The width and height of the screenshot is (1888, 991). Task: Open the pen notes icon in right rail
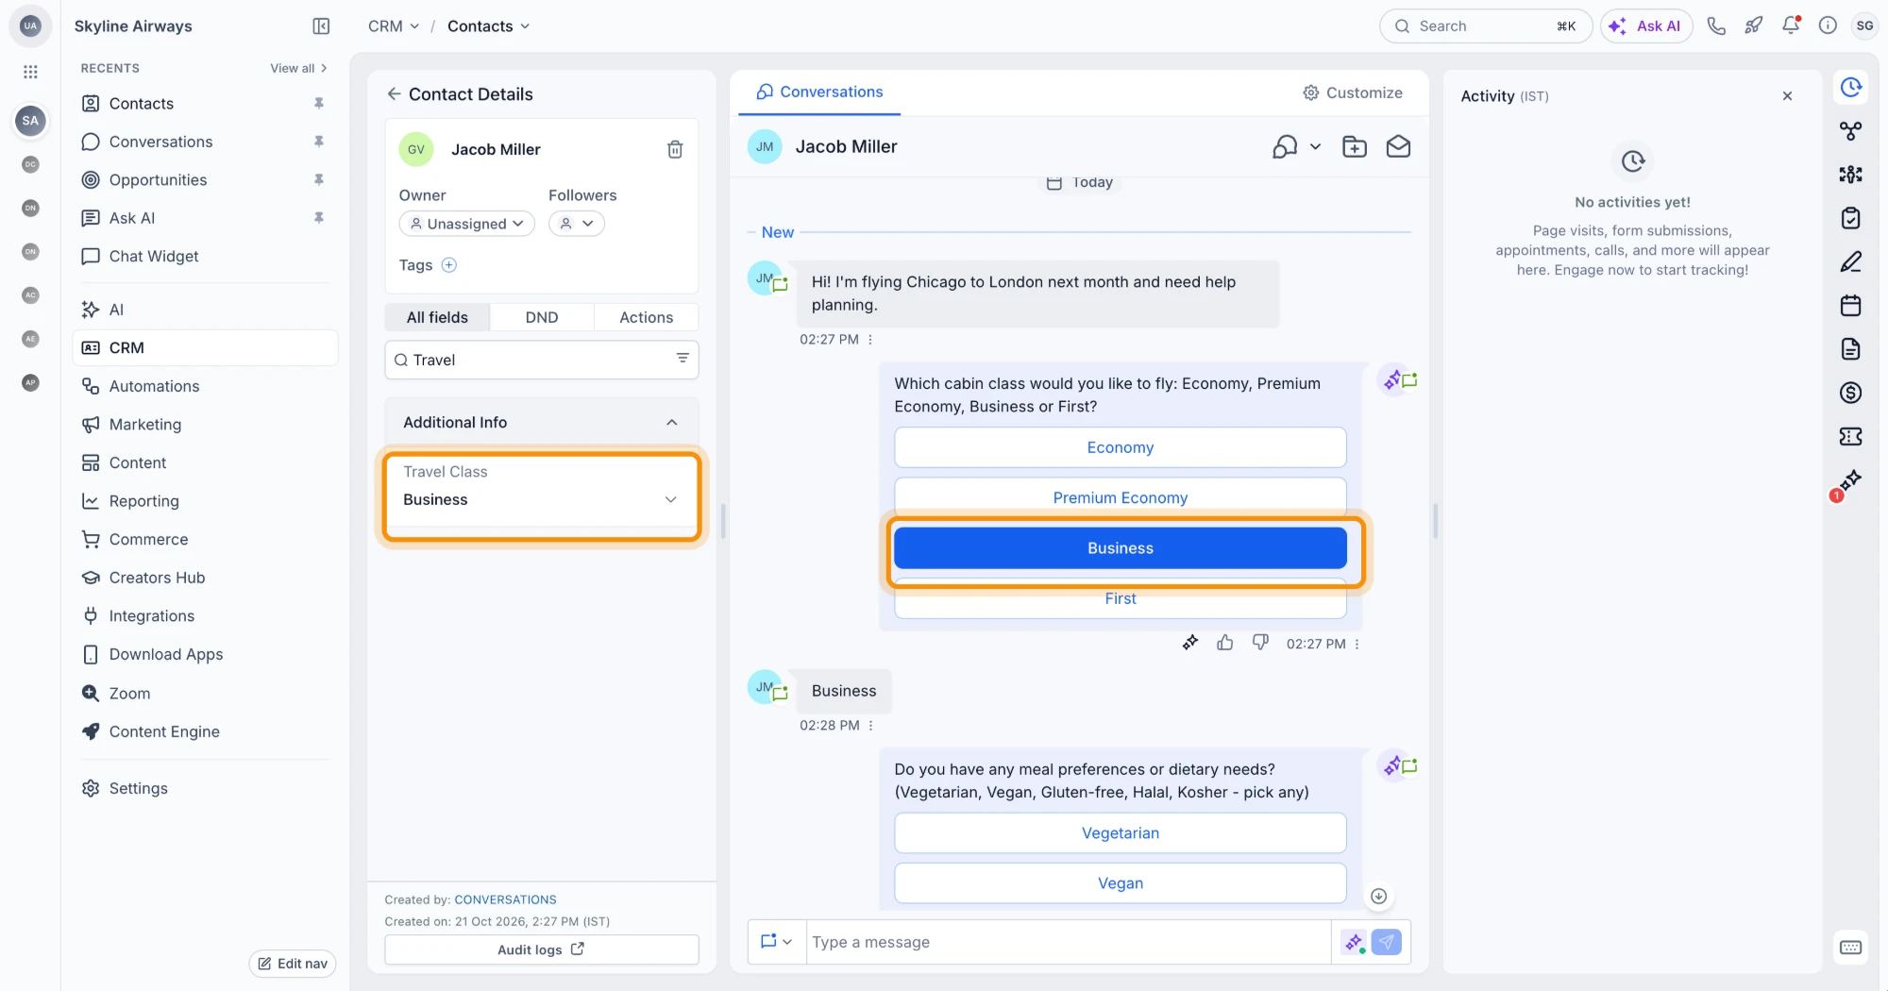click(1851, 262)
